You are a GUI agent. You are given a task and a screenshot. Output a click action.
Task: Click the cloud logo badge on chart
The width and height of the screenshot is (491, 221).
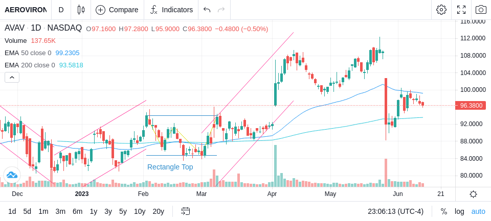tap(12, 175)
